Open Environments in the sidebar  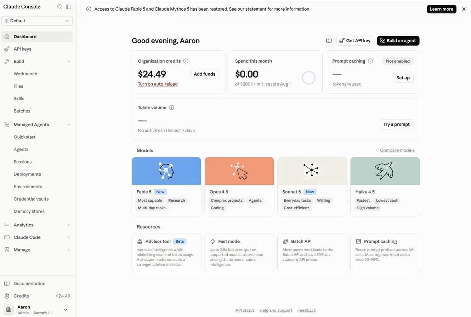28,186
